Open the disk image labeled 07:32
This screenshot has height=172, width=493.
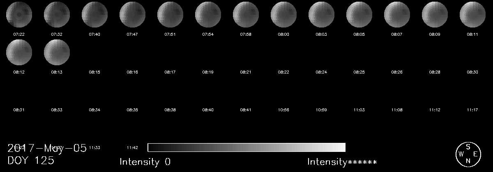(57, 14)
